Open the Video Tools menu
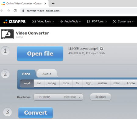 [x=43, y=22]
